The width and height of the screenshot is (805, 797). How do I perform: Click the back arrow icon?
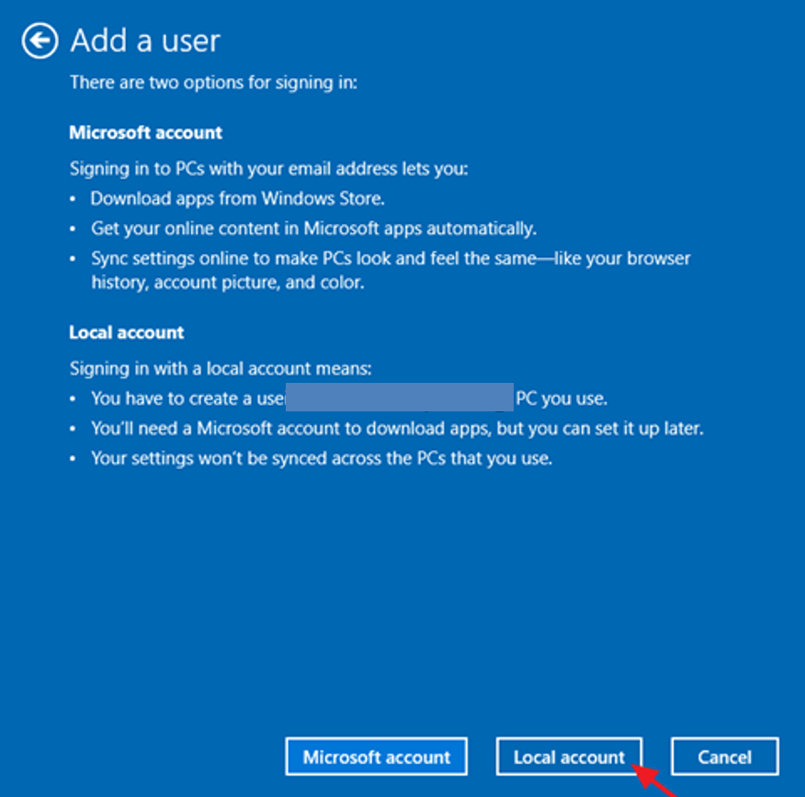point(40,41)
